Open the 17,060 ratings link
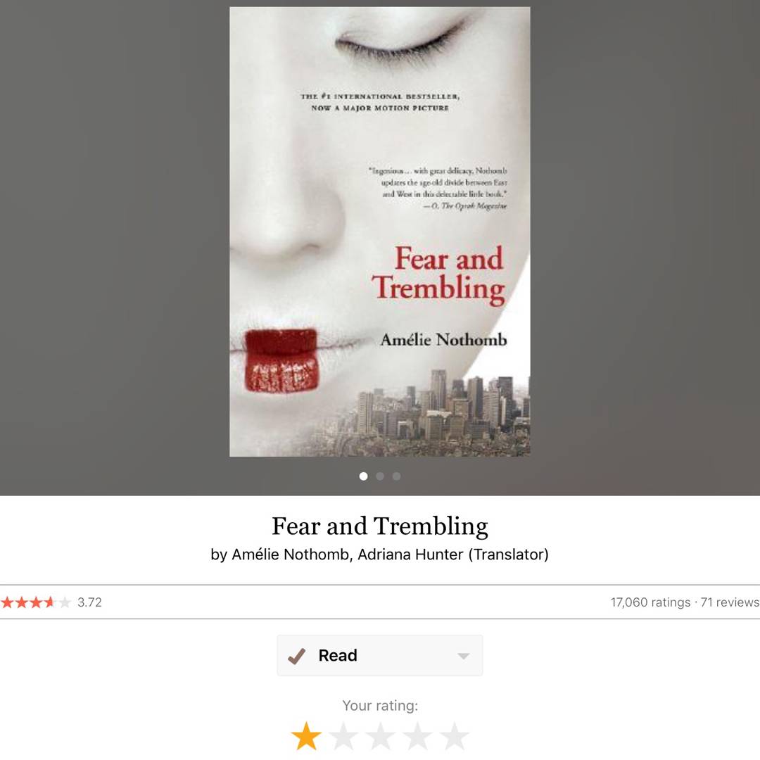This screenshot has width=760, height=760. coord(650,602)
